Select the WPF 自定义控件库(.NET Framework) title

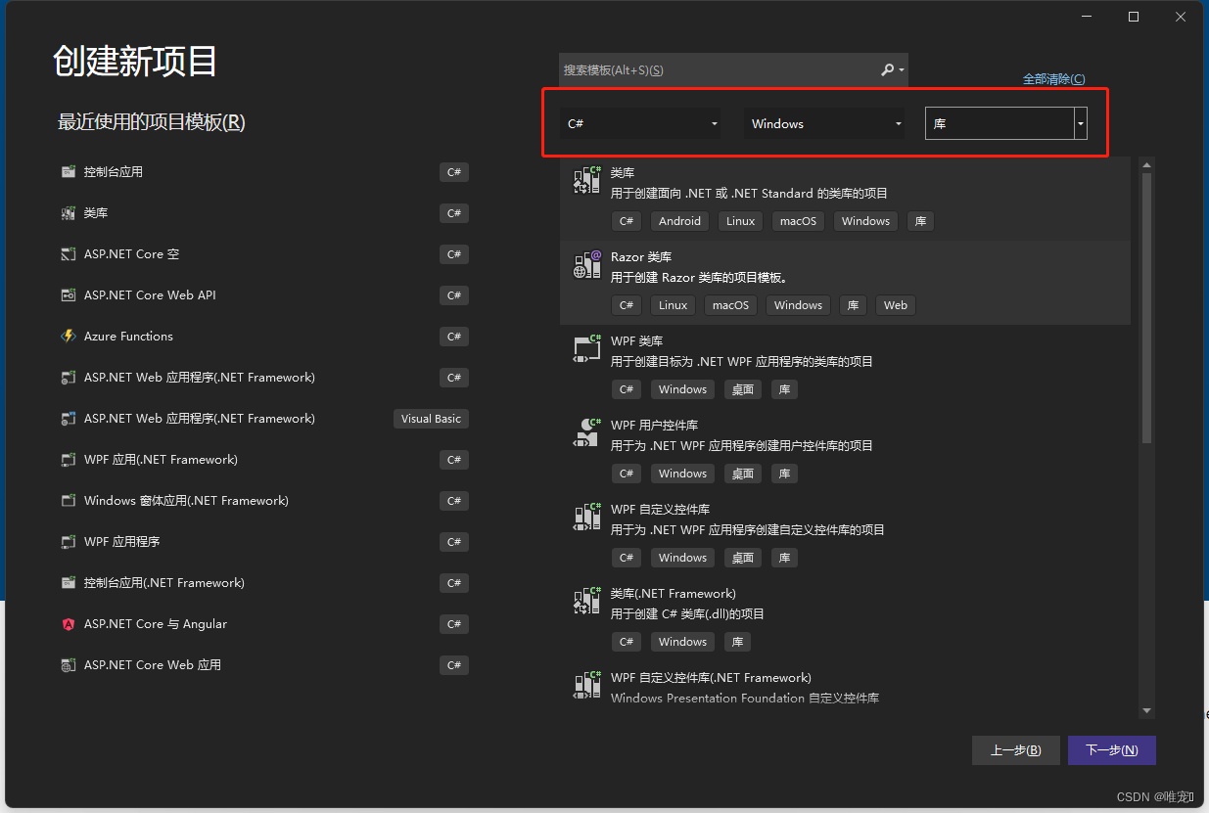click(711, 677)
